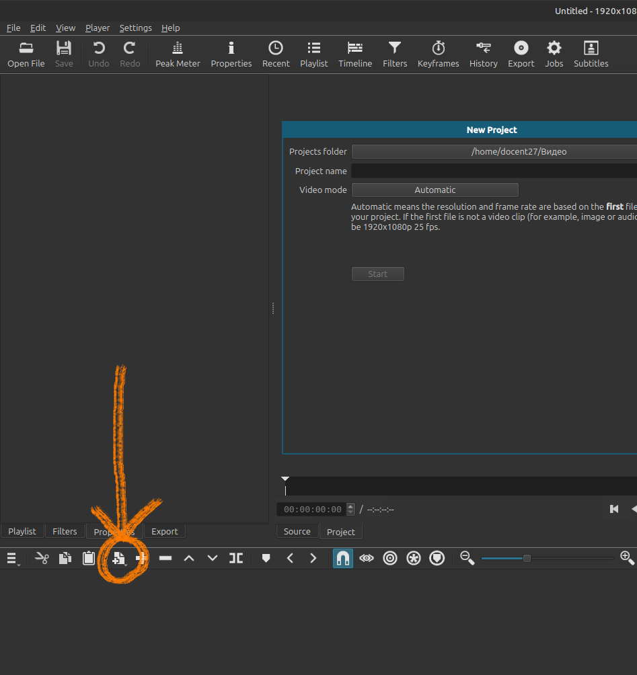Switch to the Source tab
Screen dimensions: 637x675
[297, 532]
